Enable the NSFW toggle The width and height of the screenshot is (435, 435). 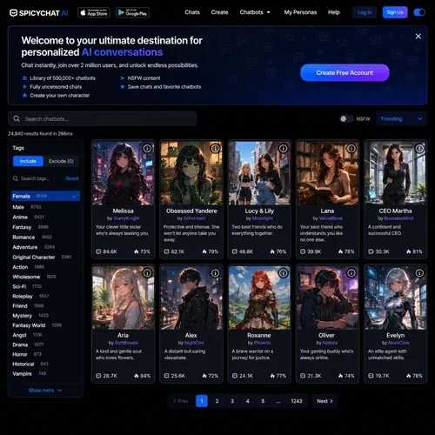coord(346,118)
